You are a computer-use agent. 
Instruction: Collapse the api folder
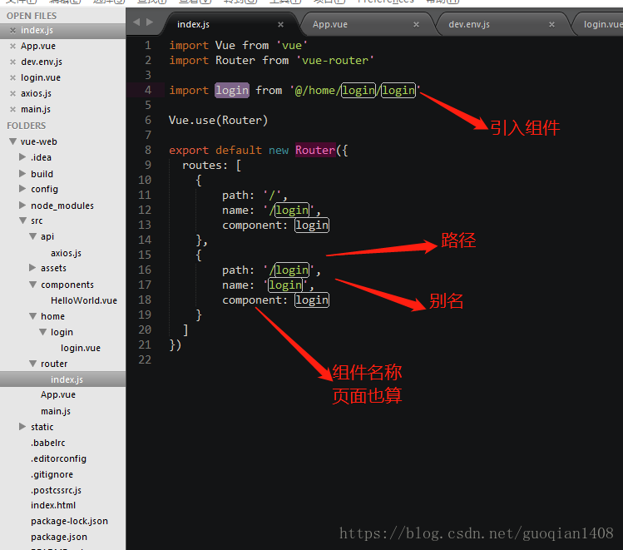pos(33,236)
